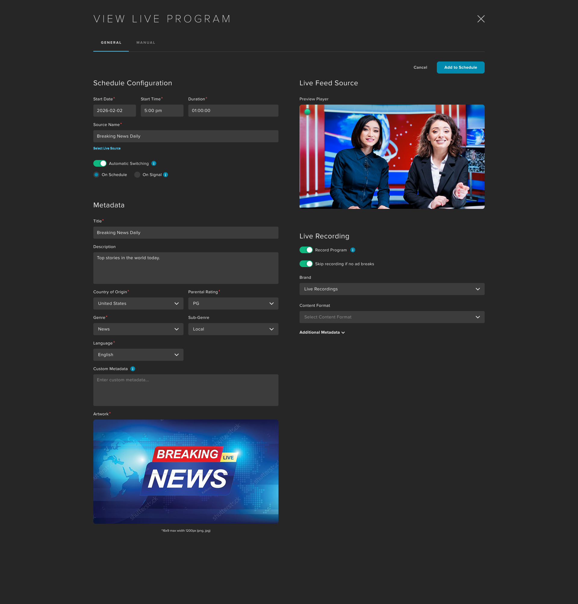Click the On Signal info icon
Screen dimensions: 578x604
[x=166, y=175]
